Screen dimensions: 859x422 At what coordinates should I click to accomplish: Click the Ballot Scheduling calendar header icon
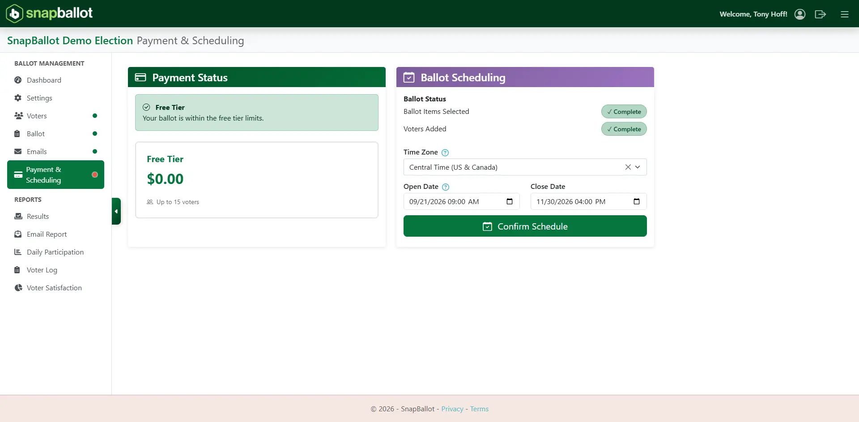[x=409, y=77]
